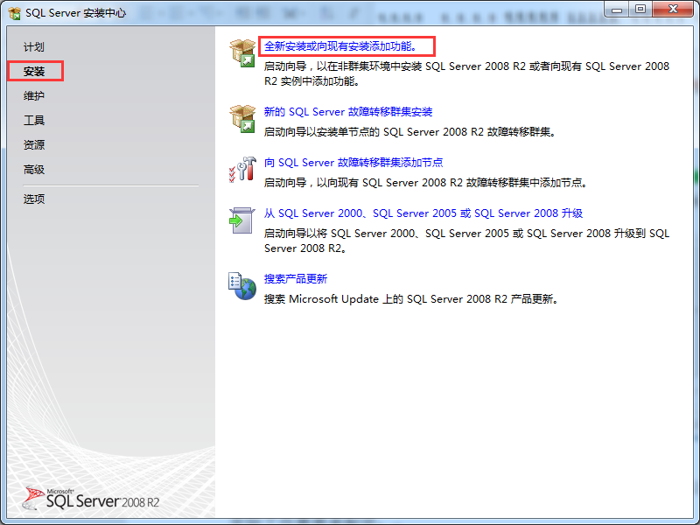This screenshot has width=700, height=525.
Task: Switch to the 维护 page
Action: [34, 95]
